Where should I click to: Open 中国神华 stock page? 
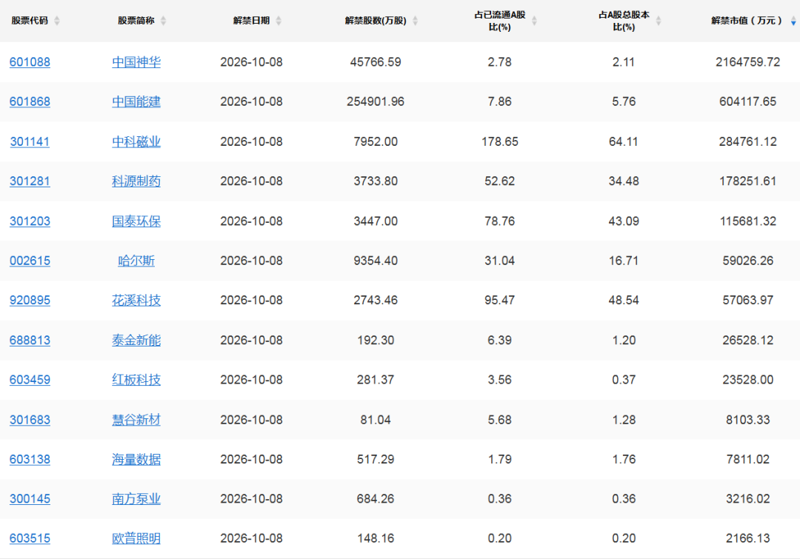tap(136, 62)
